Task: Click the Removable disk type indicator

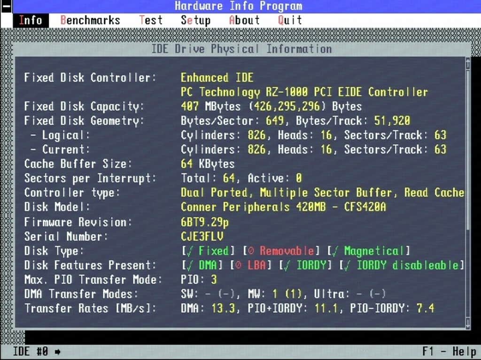Action: pyautogui.click(x=281, y=251)
